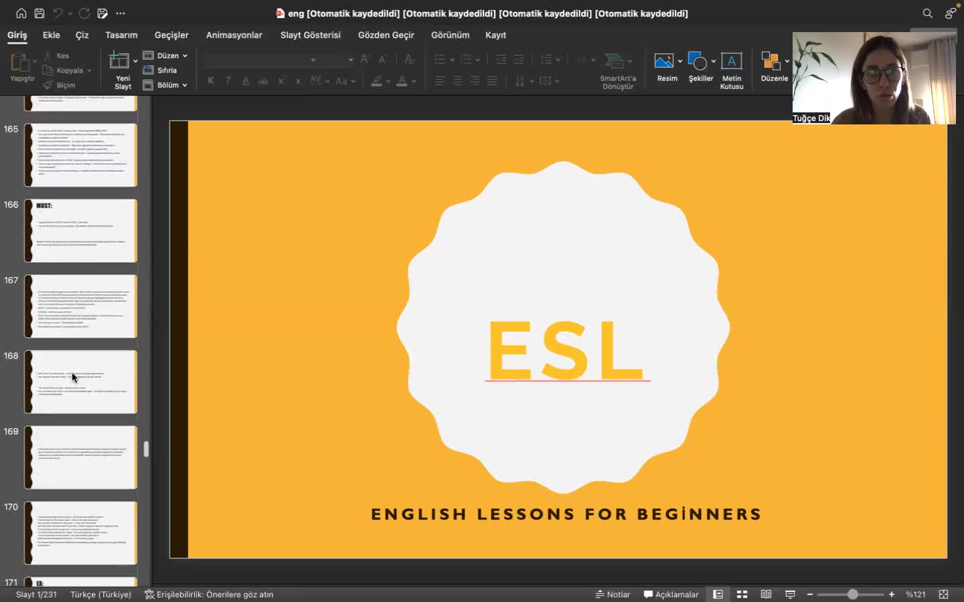Switch to Gözden Geçir tab

tap(386, 35)
